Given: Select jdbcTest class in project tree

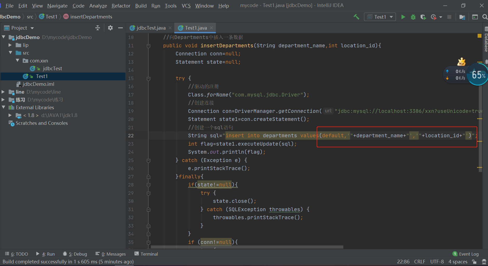Looking at the screenshot, I should pos(52,68).
